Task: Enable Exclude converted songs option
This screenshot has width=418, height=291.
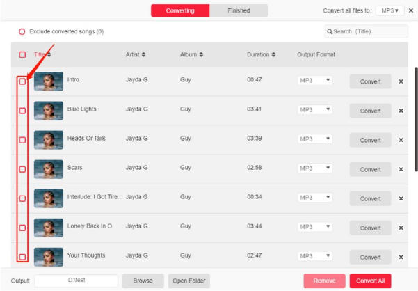Action: (22, 32)
